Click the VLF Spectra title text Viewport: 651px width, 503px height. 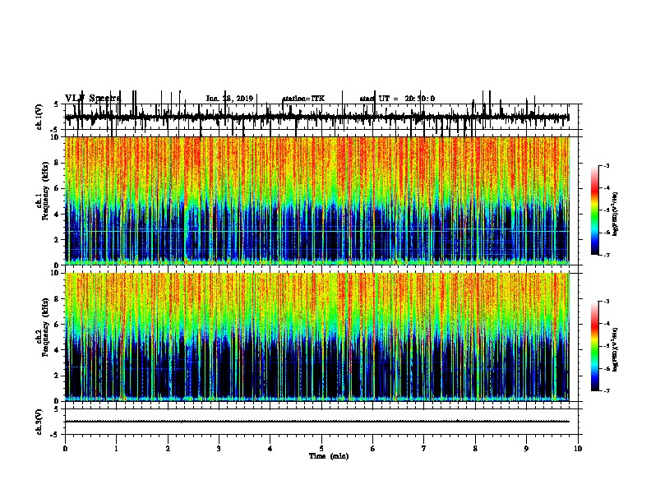[93, 99]
